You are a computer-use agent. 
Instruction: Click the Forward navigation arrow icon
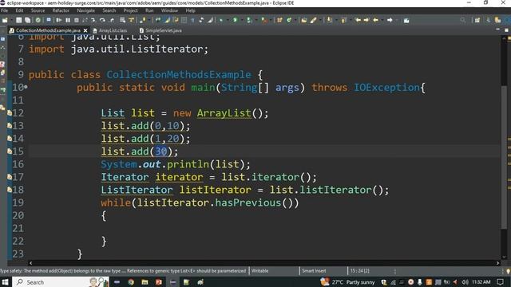coord(390,20)
